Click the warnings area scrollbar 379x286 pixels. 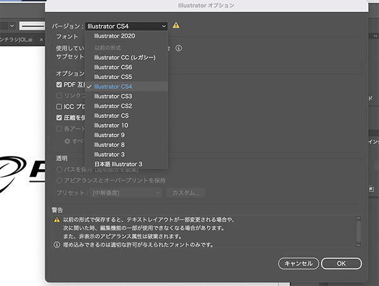click(x=359, y=230)
